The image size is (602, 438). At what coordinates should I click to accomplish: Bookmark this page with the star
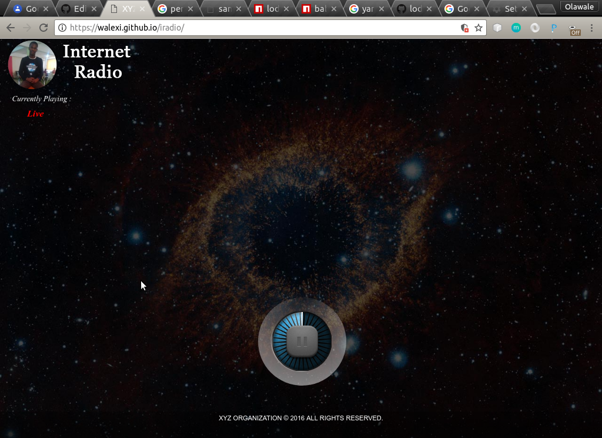479,28
